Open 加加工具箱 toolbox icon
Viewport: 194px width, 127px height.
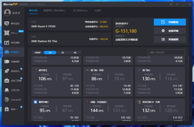7,80
